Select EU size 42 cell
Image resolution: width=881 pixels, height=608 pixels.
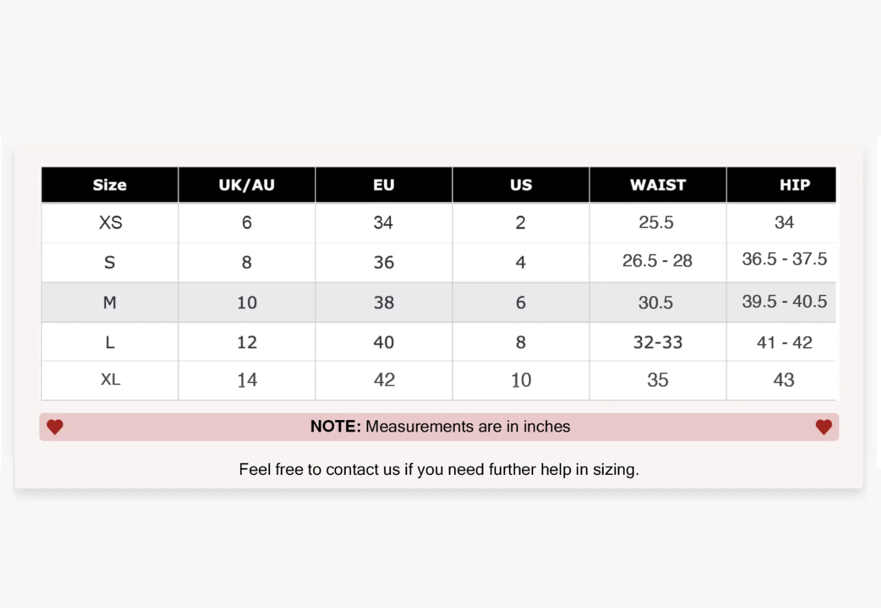[x=384, y=380]
